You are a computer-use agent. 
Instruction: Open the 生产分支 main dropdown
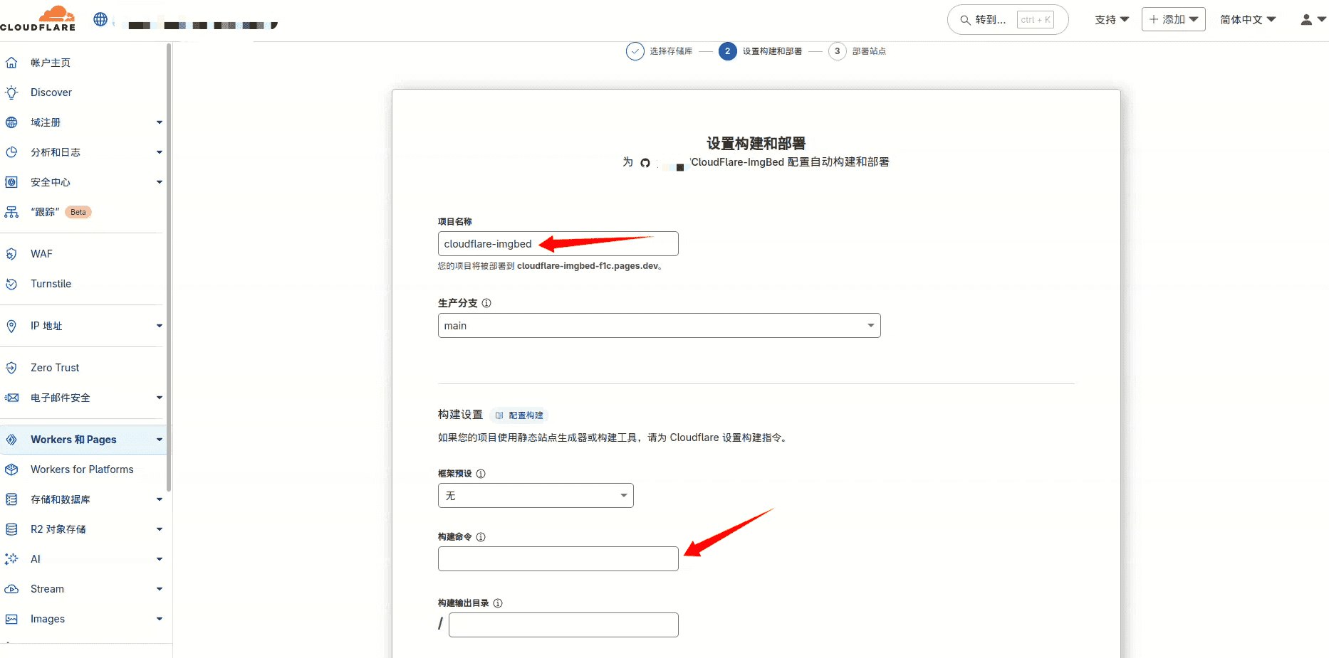click(659, 326)
